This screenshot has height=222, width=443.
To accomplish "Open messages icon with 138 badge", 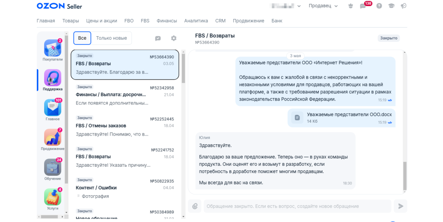I will coord(363,6).
